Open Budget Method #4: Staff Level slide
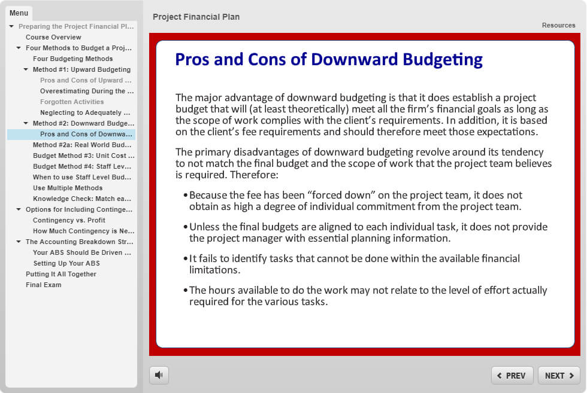Screen dimensions: 587x393 82,166
